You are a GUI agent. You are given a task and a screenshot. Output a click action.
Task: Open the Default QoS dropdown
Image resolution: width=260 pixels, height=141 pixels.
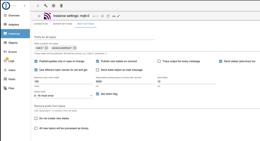click(64, 96)
